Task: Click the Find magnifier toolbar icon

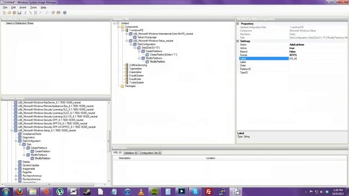Action: [47, 13]
